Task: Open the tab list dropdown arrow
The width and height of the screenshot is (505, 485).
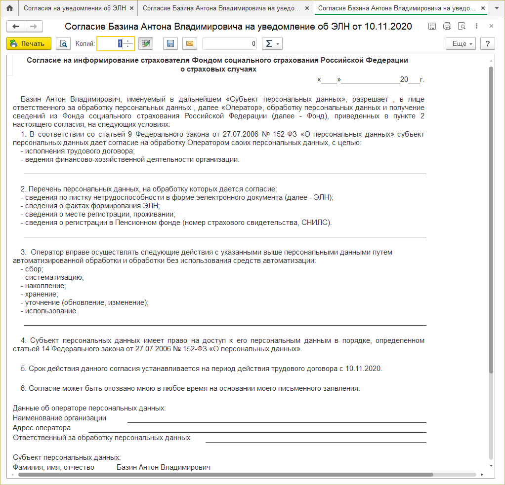Action: click(497, 8)
